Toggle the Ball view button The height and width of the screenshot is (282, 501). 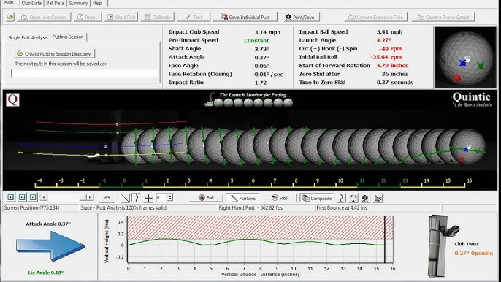206,198
